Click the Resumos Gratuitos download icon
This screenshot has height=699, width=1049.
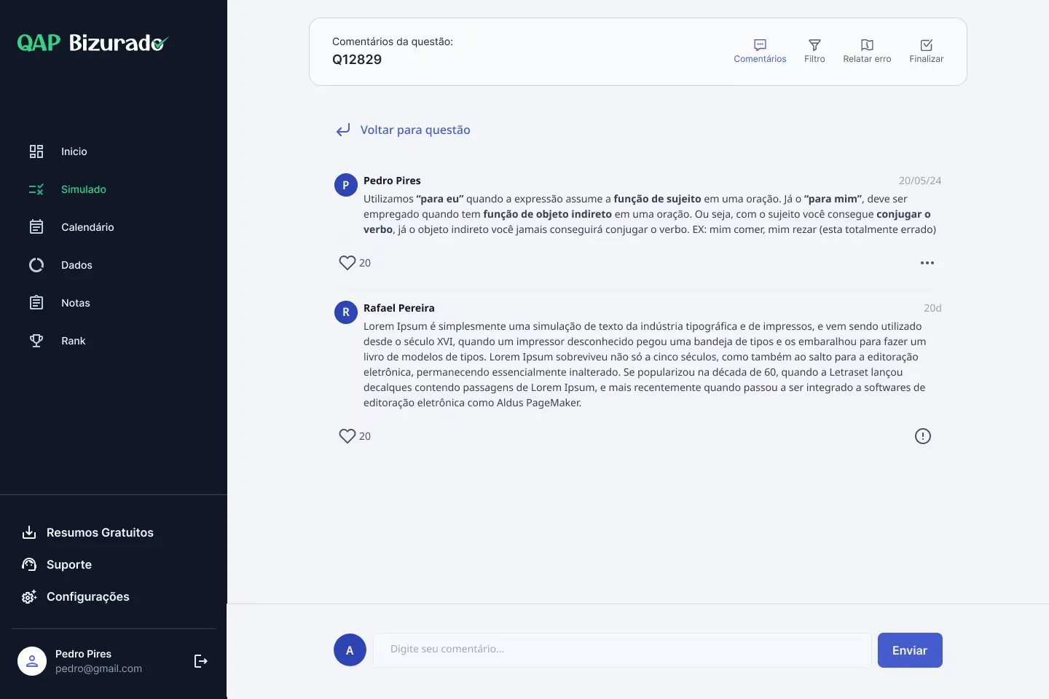click(x=29, y=532)
